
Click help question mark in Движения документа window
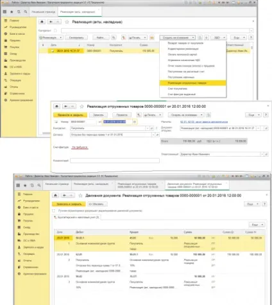(264, 204)
